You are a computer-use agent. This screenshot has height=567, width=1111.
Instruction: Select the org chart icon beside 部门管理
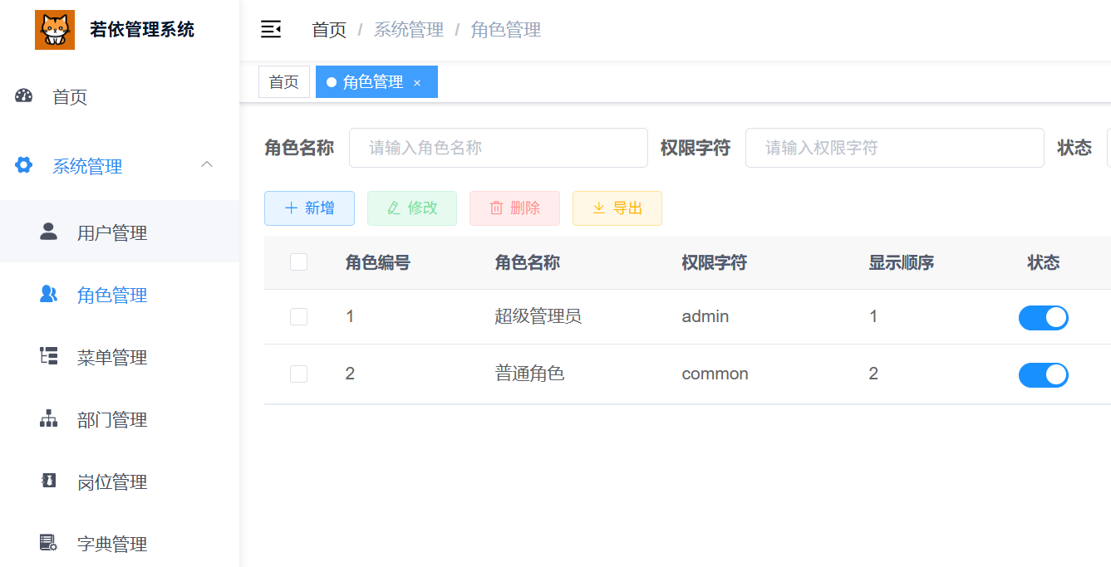50,419
